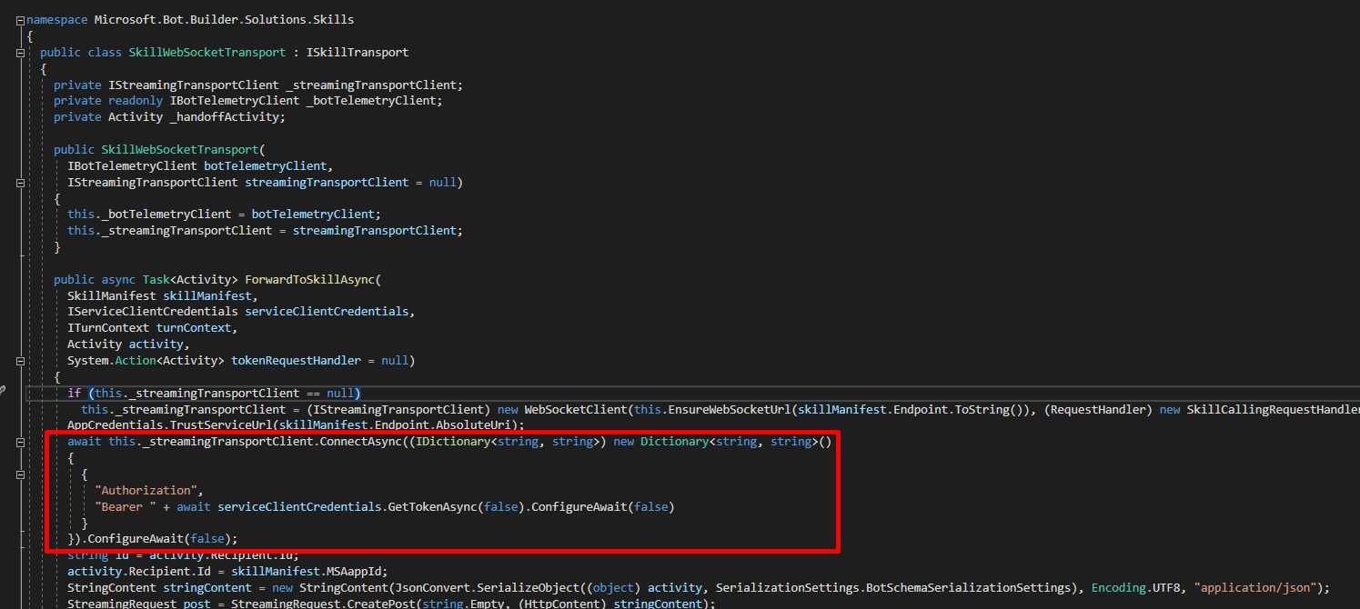This screenshot has height=609, width=1360.
Task: Click the IServiceClientCredentials parameter type
Action: click(x=153, y=312)
